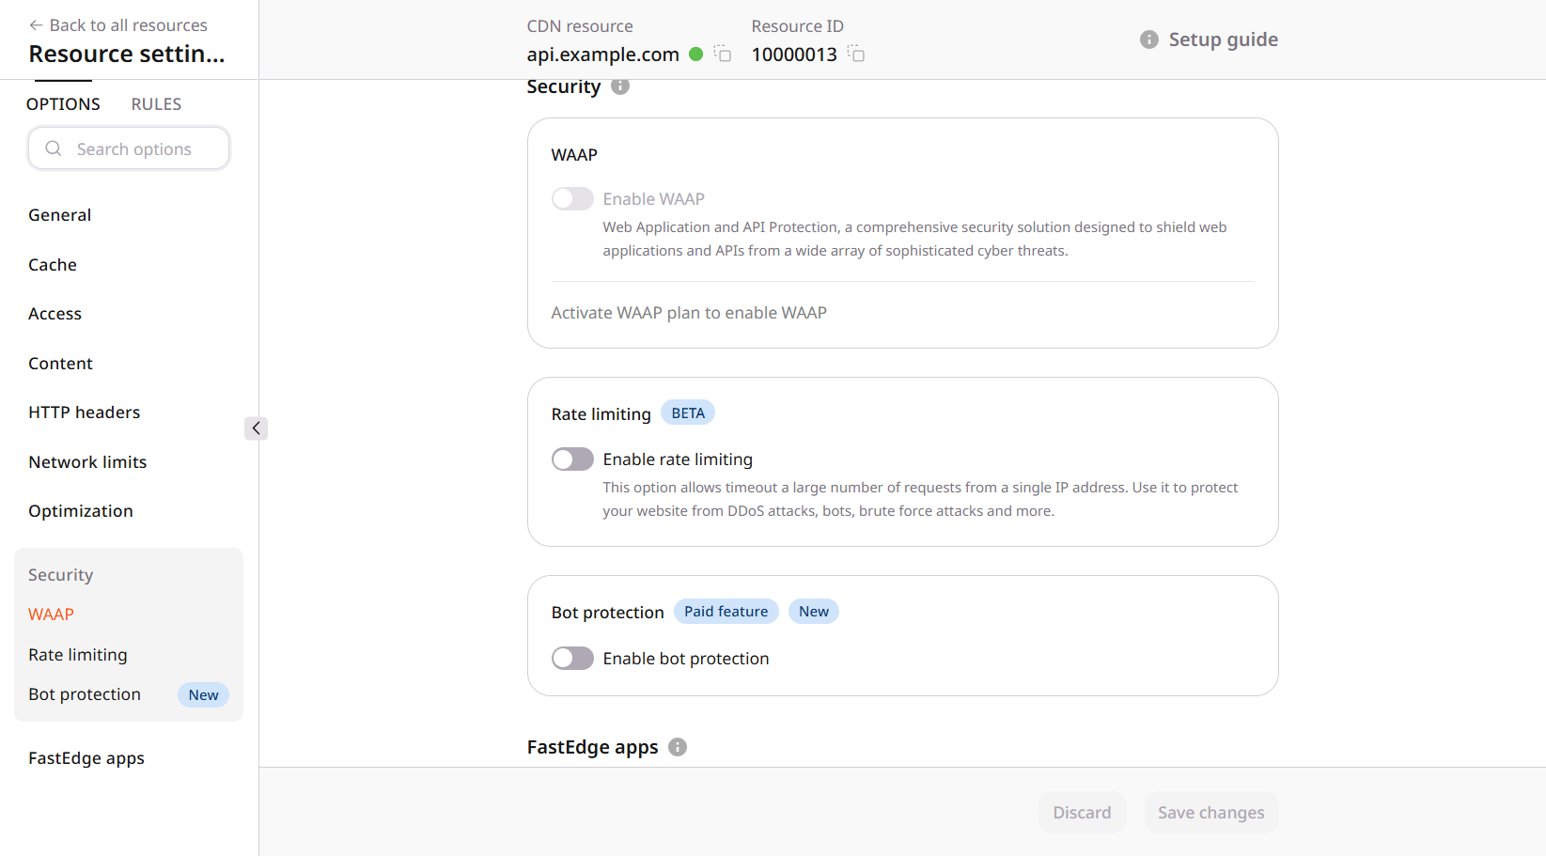Click the 'Enable rate limiting' label

678,459
